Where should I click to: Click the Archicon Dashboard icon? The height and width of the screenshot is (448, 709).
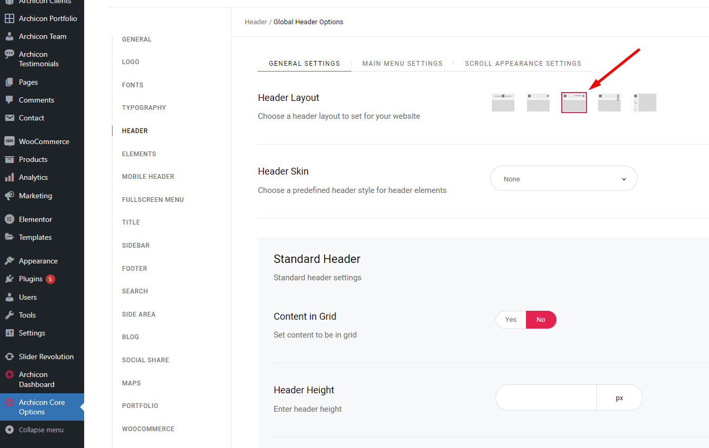coord(9,375)
